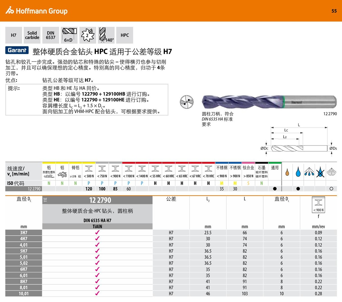The image size is (342, 302).
Task: Click the L2 value 46
Action: pyautogui.click(x=208, y=293)
